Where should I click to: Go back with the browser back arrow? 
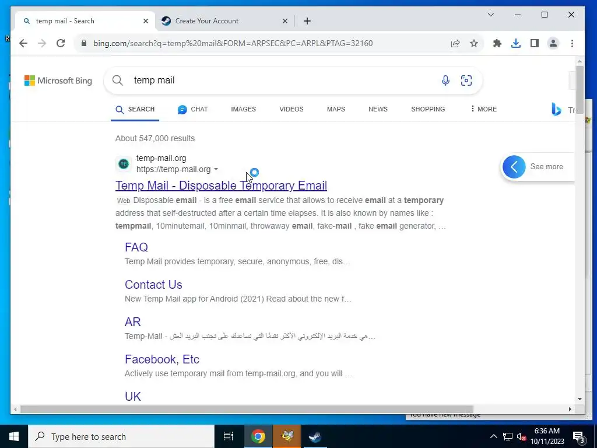[23, 43]
